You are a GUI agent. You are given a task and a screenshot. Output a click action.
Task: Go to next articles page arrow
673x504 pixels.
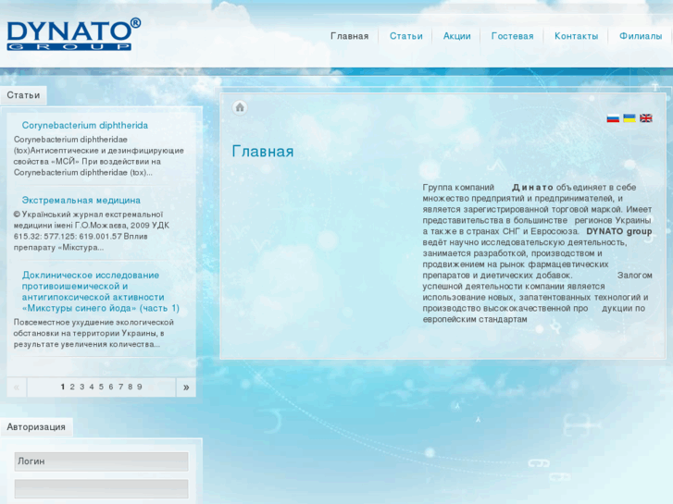click(186, 387)
